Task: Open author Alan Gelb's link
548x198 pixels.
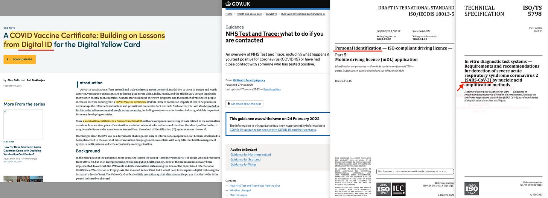Action: [13, 80]
